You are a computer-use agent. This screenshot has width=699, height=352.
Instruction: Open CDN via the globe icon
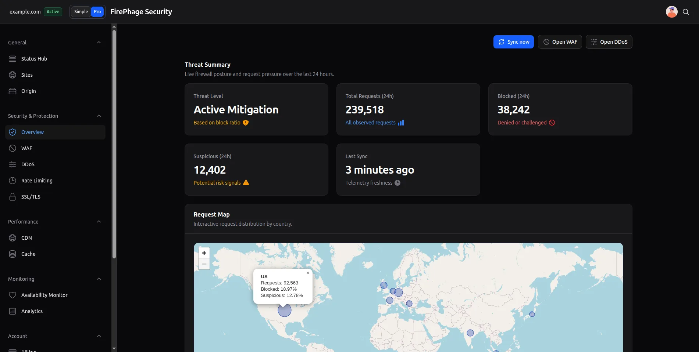12,237
